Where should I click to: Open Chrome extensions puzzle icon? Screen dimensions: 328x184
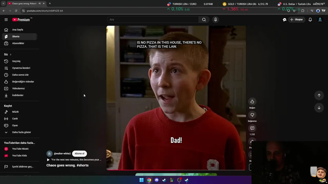pyautogui.click(x=303, y=11)
